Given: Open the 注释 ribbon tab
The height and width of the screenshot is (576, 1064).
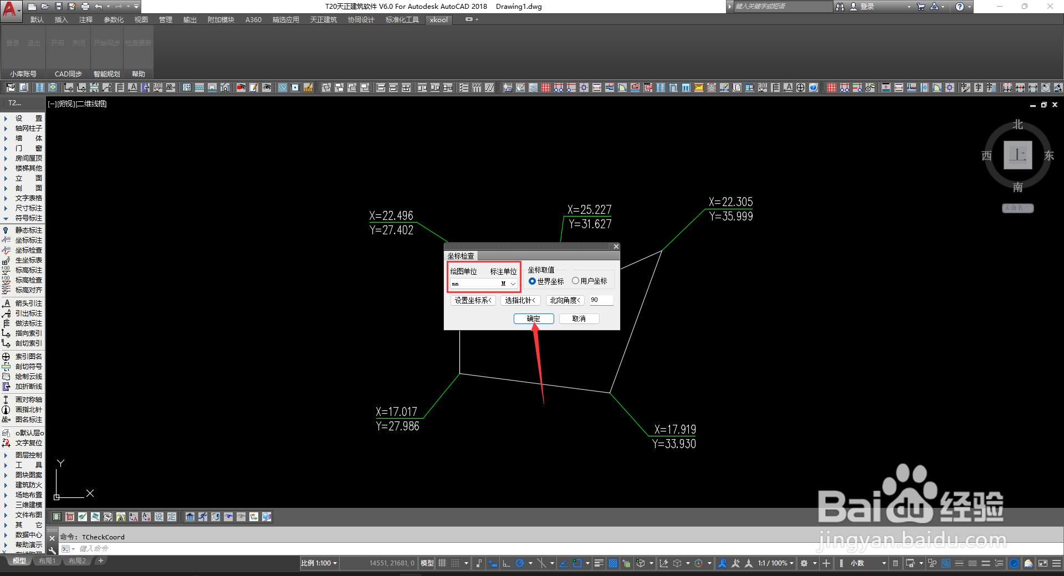Looking at the screenshot, I should (x=86, y=20).
